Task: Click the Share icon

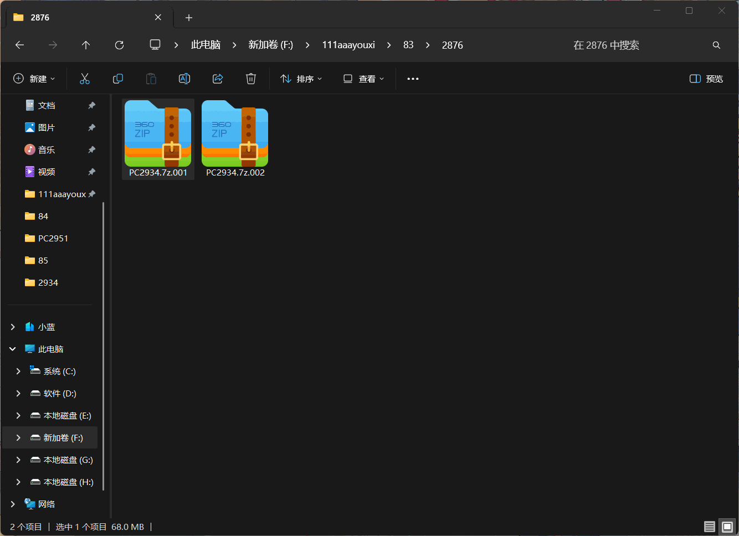Action: 217,78
